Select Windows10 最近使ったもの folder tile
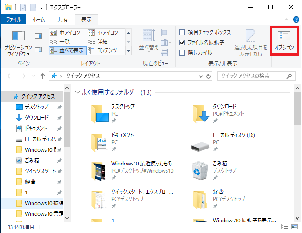Screen dimensions: 302x233 [x=134, y=170]
